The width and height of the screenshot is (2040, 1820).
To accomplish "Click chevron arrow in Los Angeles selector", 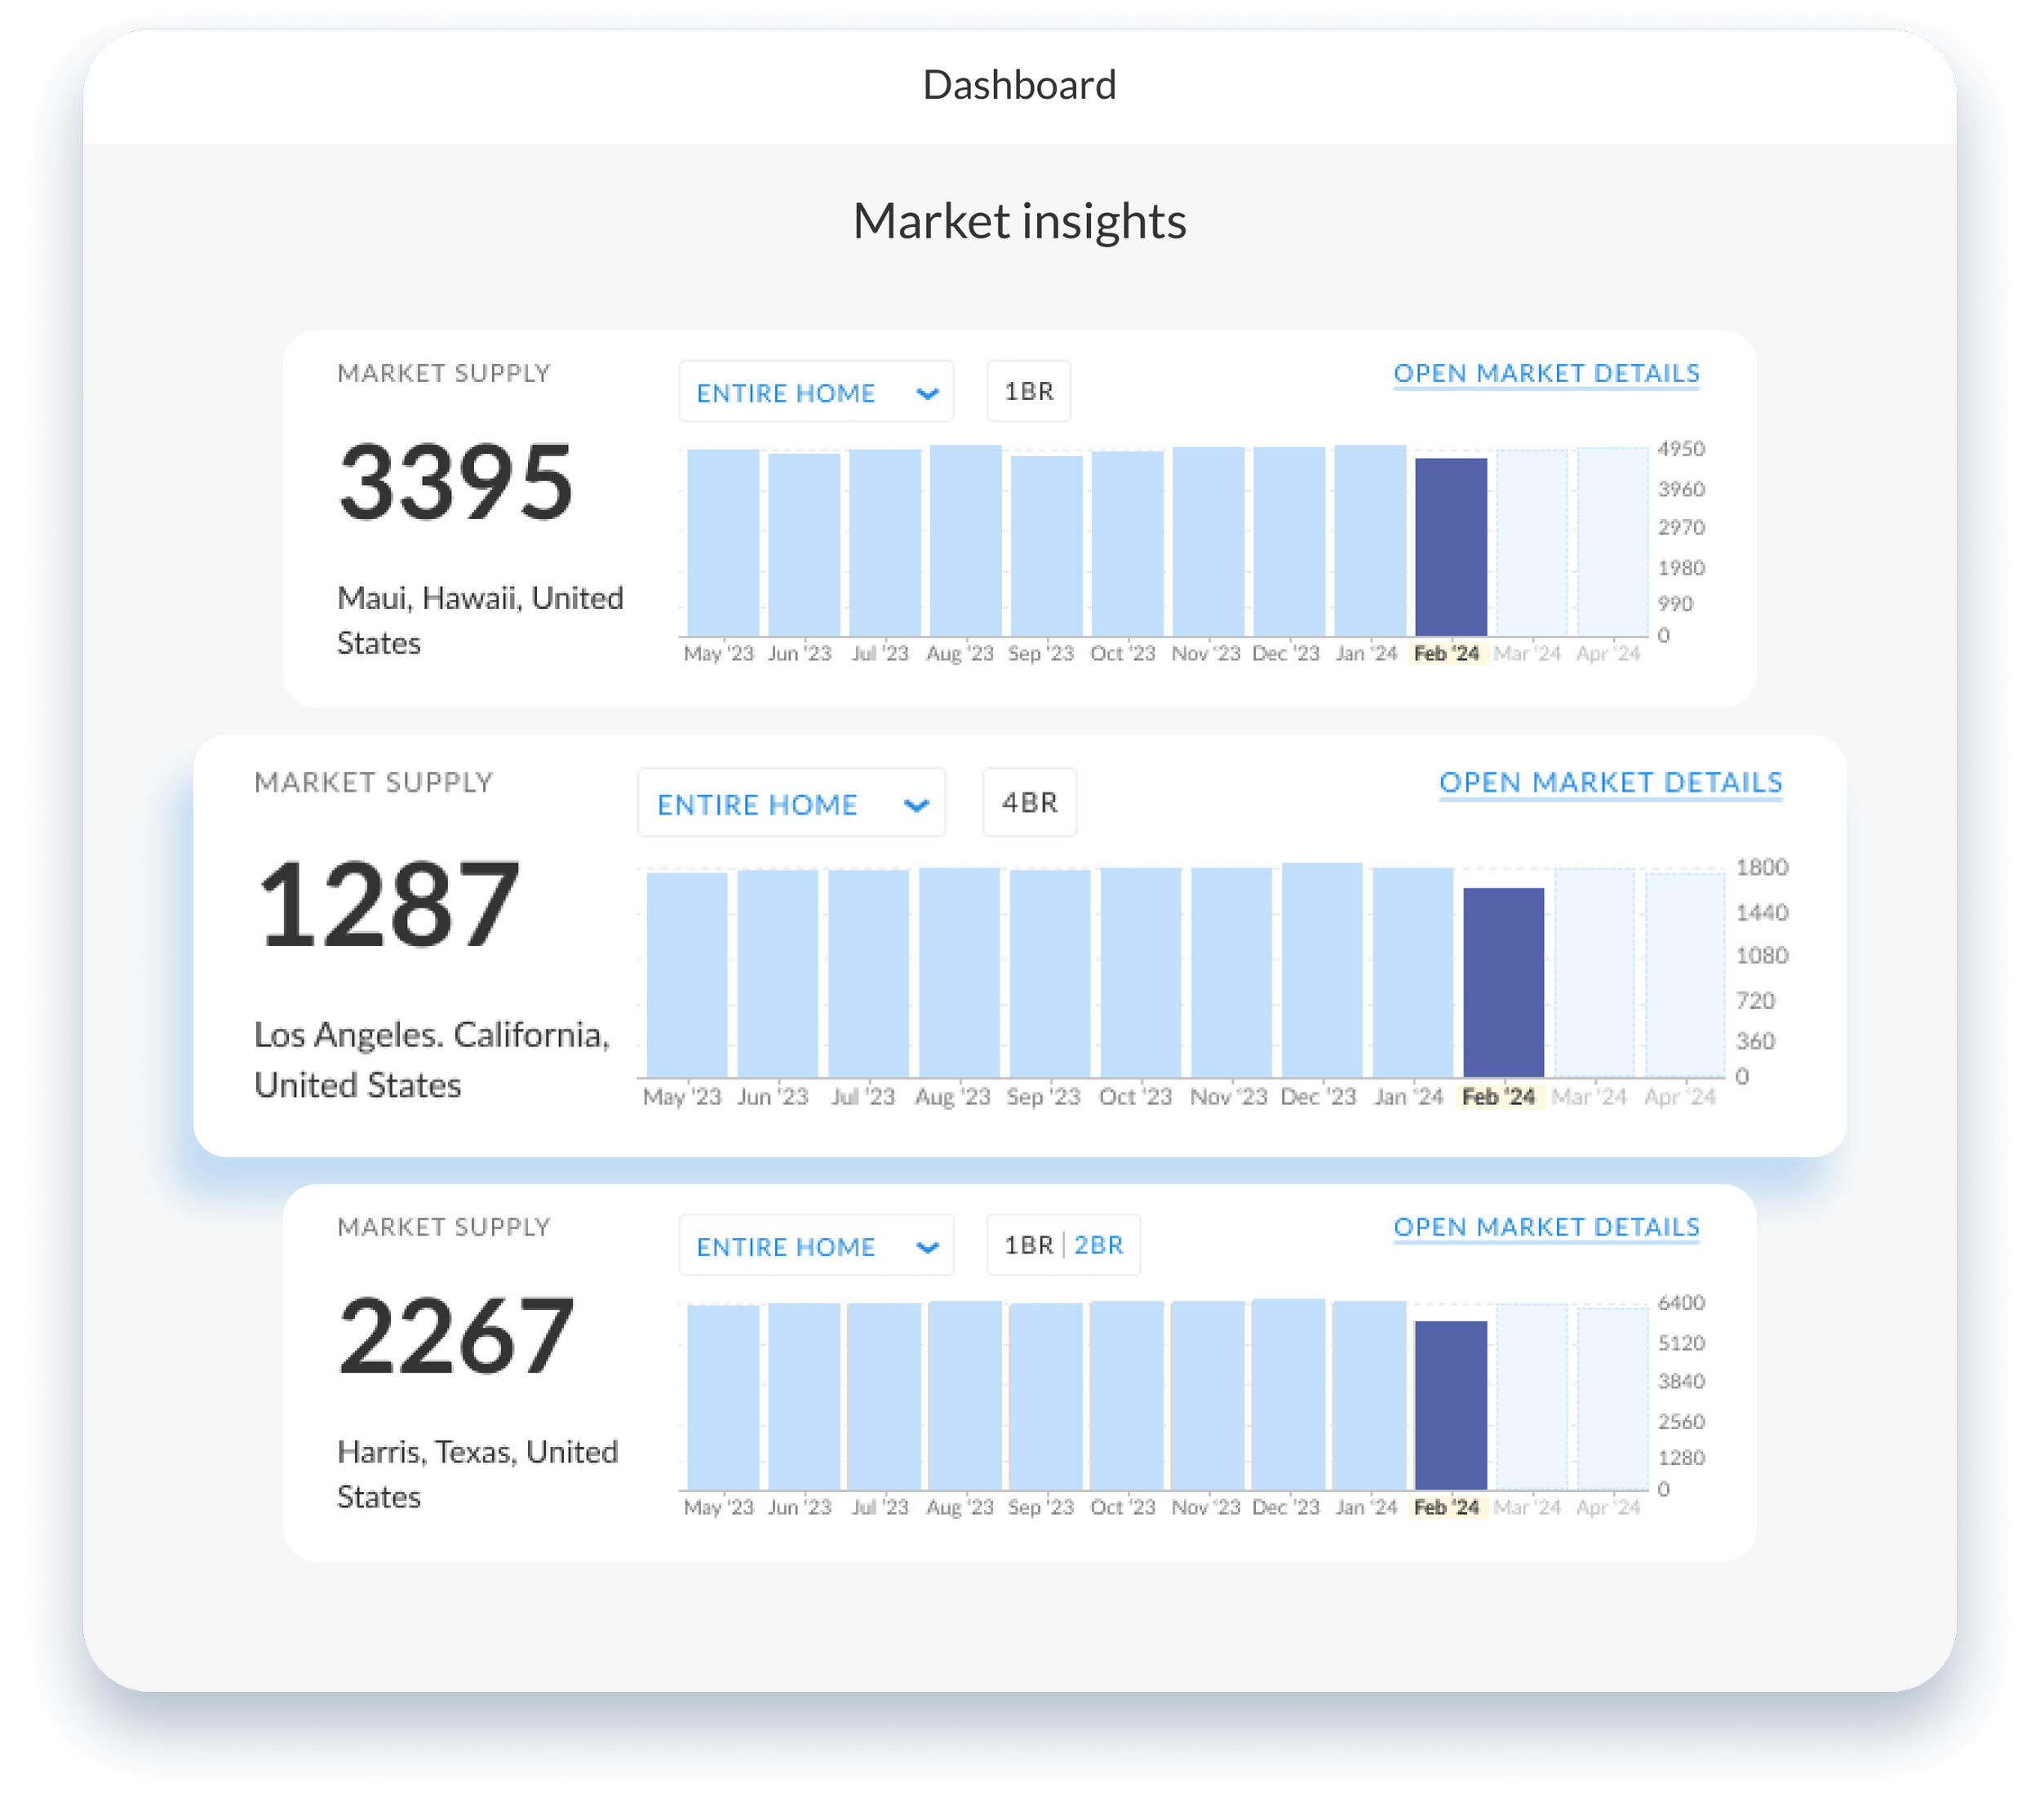I will click(x=916, y=806).
